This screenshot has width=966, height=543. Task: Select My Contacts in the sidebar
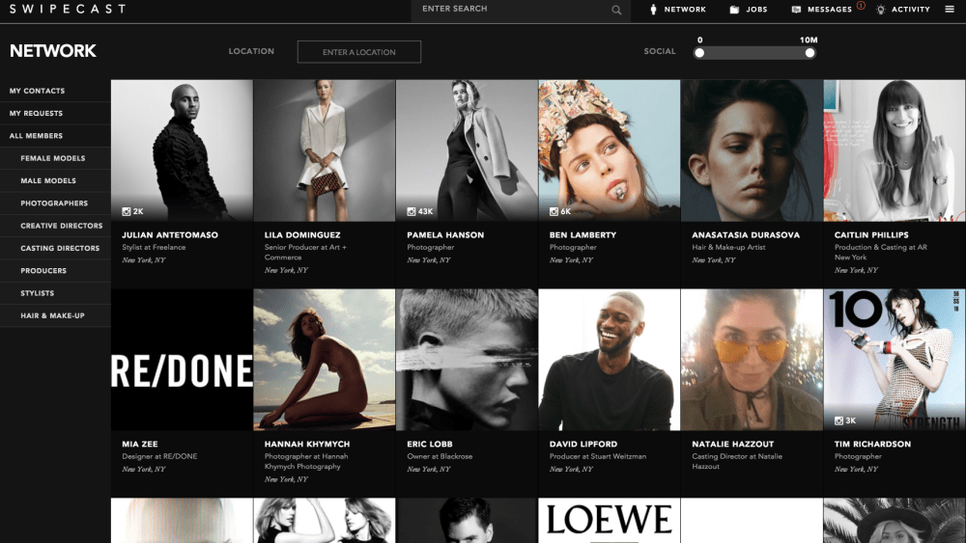click(x=37, y=91)
